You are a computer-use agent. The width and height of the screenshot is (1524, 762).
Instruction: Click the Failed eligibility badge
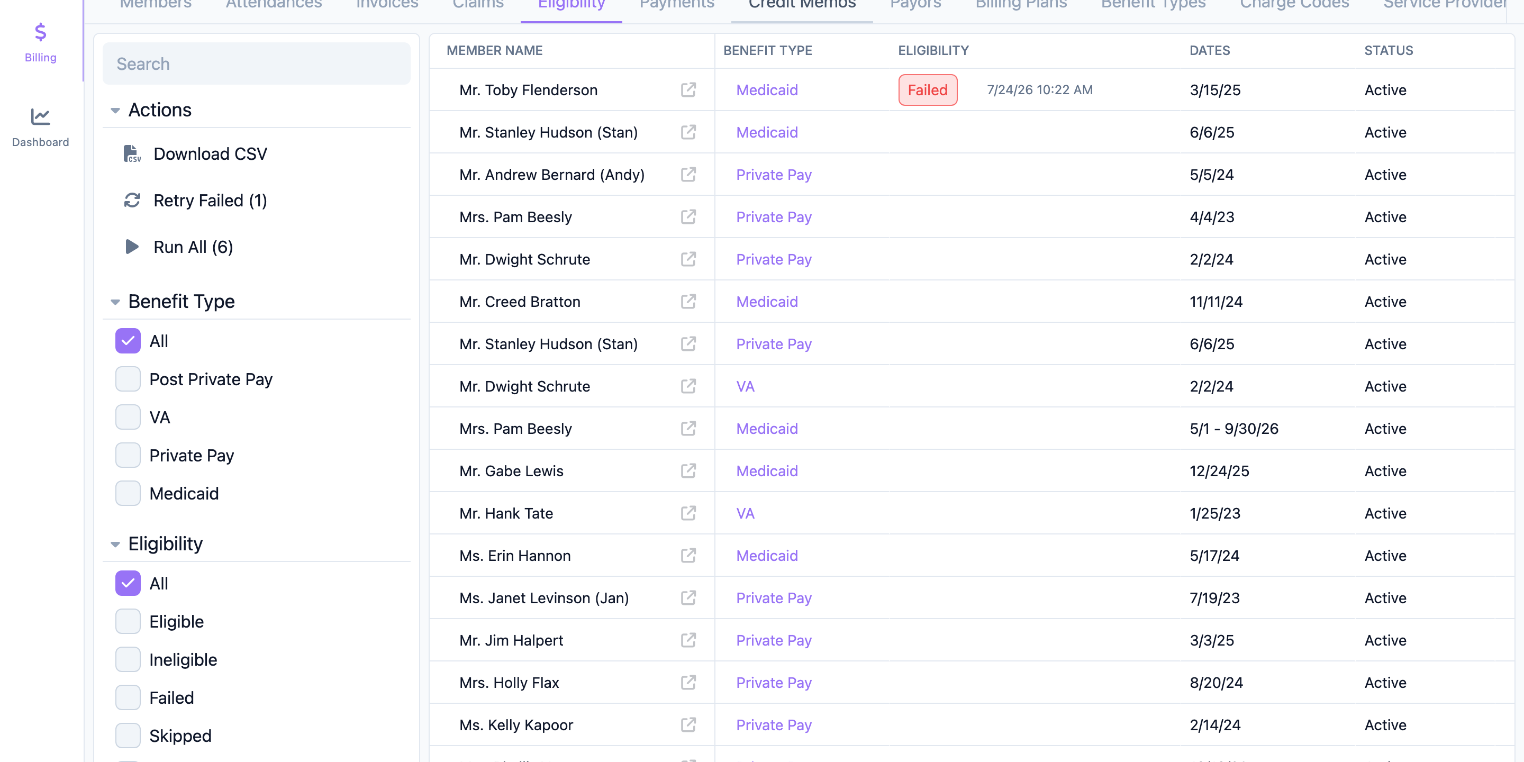coord(927,90)
